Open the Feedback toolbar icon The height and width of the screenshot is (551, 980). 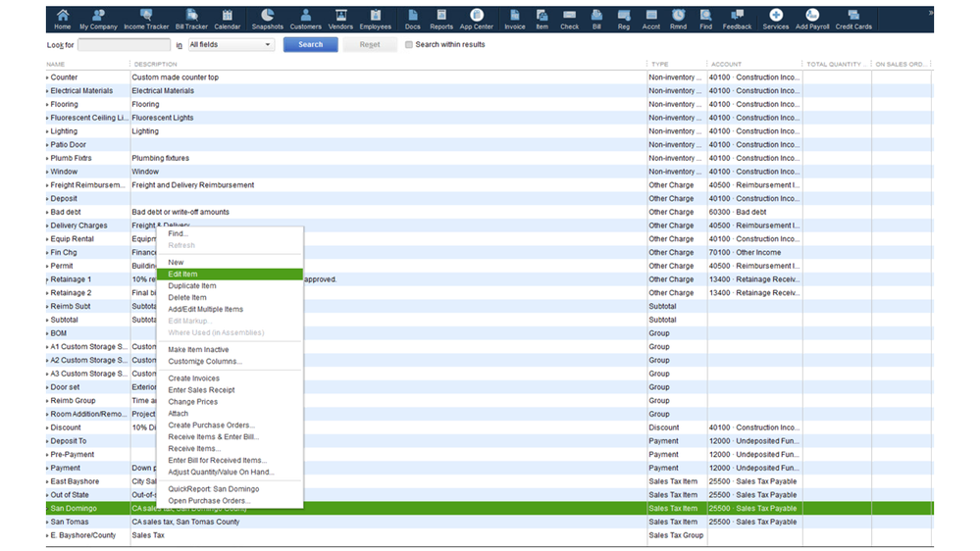[737, 20]
